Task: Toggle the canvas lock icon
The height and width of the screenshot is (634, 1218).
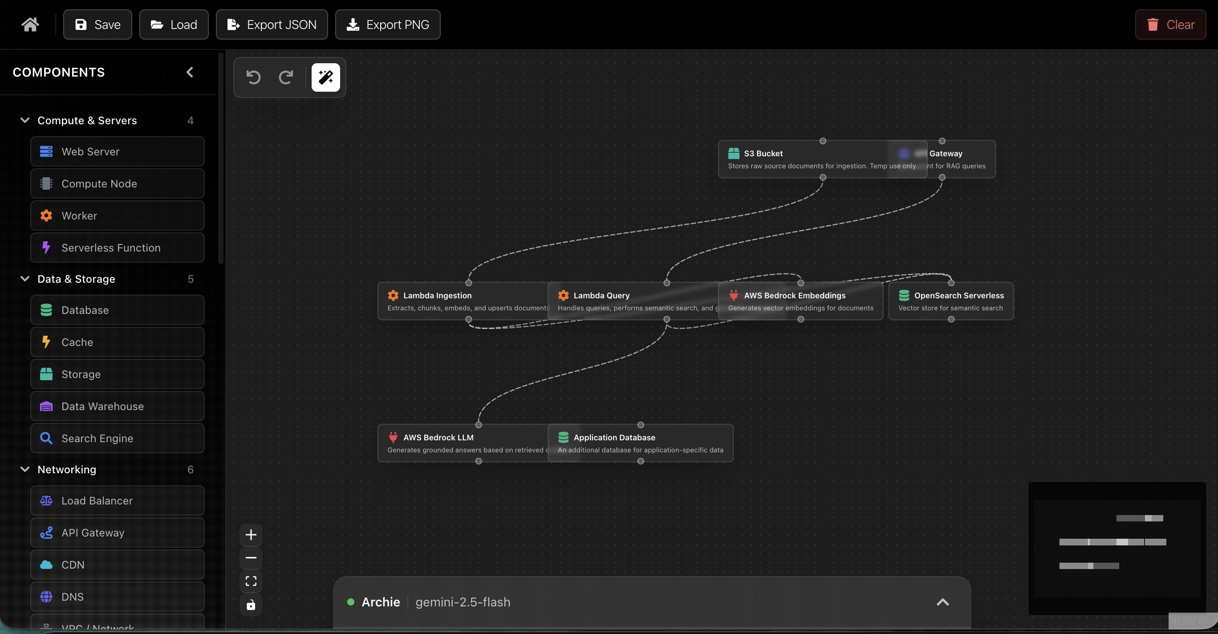Action: tap(251, 605)
